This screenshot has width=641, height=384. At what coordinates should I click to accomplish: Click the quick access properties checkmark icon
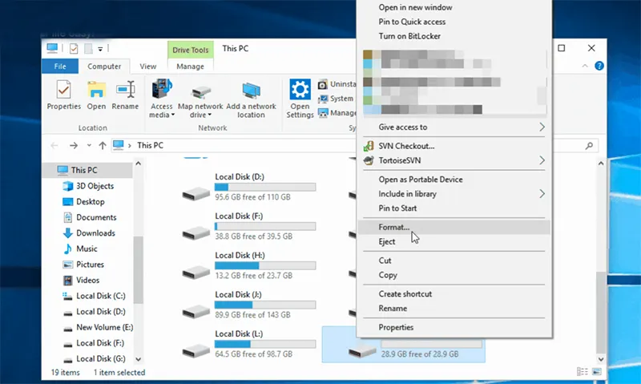pyautogui.click(x=74, y=49)
